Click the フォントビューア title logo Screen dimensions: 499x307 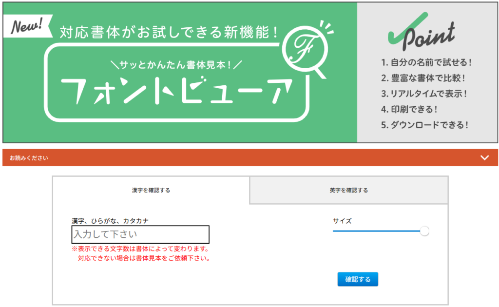click(178, 91)
